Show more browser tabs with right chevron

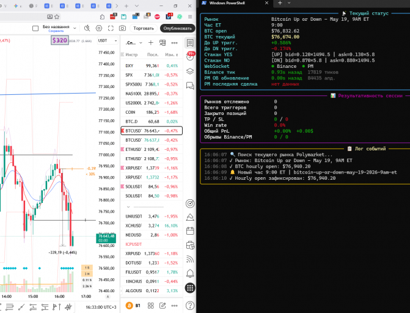tap(117, 6)
